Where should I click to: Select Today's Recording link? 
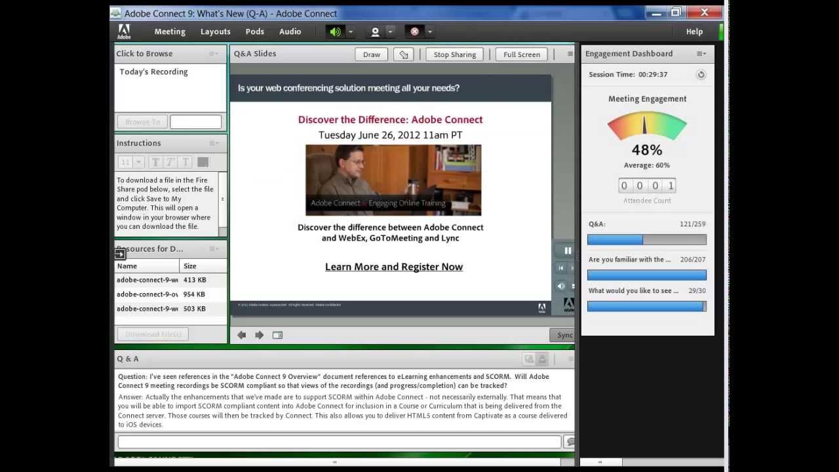[153, 72]
